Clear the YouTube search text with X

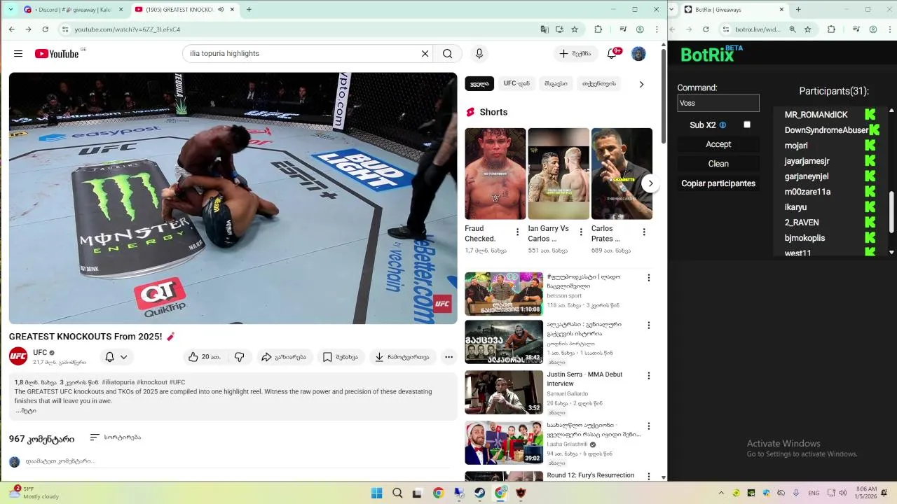(425, 54)
